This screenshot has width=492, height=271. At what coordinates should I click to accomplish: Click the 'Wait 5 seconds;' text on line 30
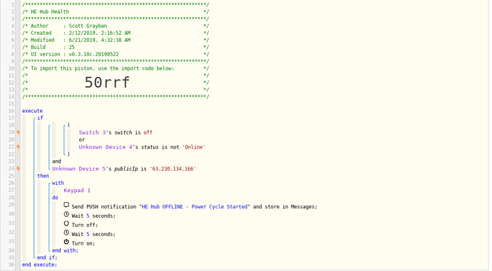pos(93,216)
